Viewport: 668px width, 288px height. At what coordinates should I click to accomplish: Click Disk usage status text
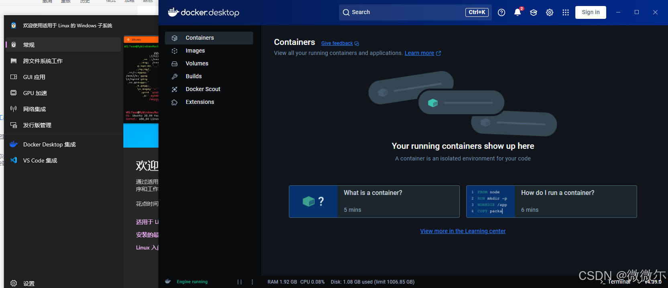click(372, 282)
